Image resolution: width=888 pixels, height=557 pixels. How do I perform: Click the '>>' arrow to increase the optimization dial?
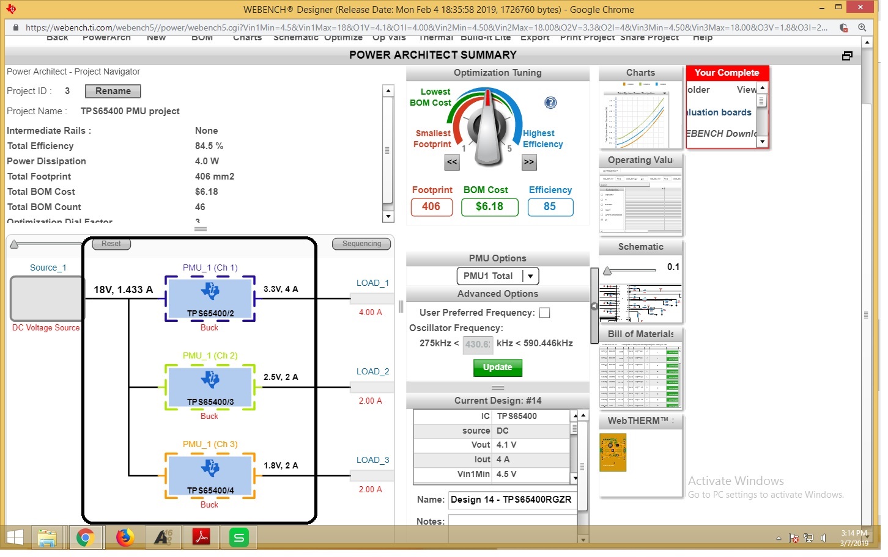(x=528, y=162)
